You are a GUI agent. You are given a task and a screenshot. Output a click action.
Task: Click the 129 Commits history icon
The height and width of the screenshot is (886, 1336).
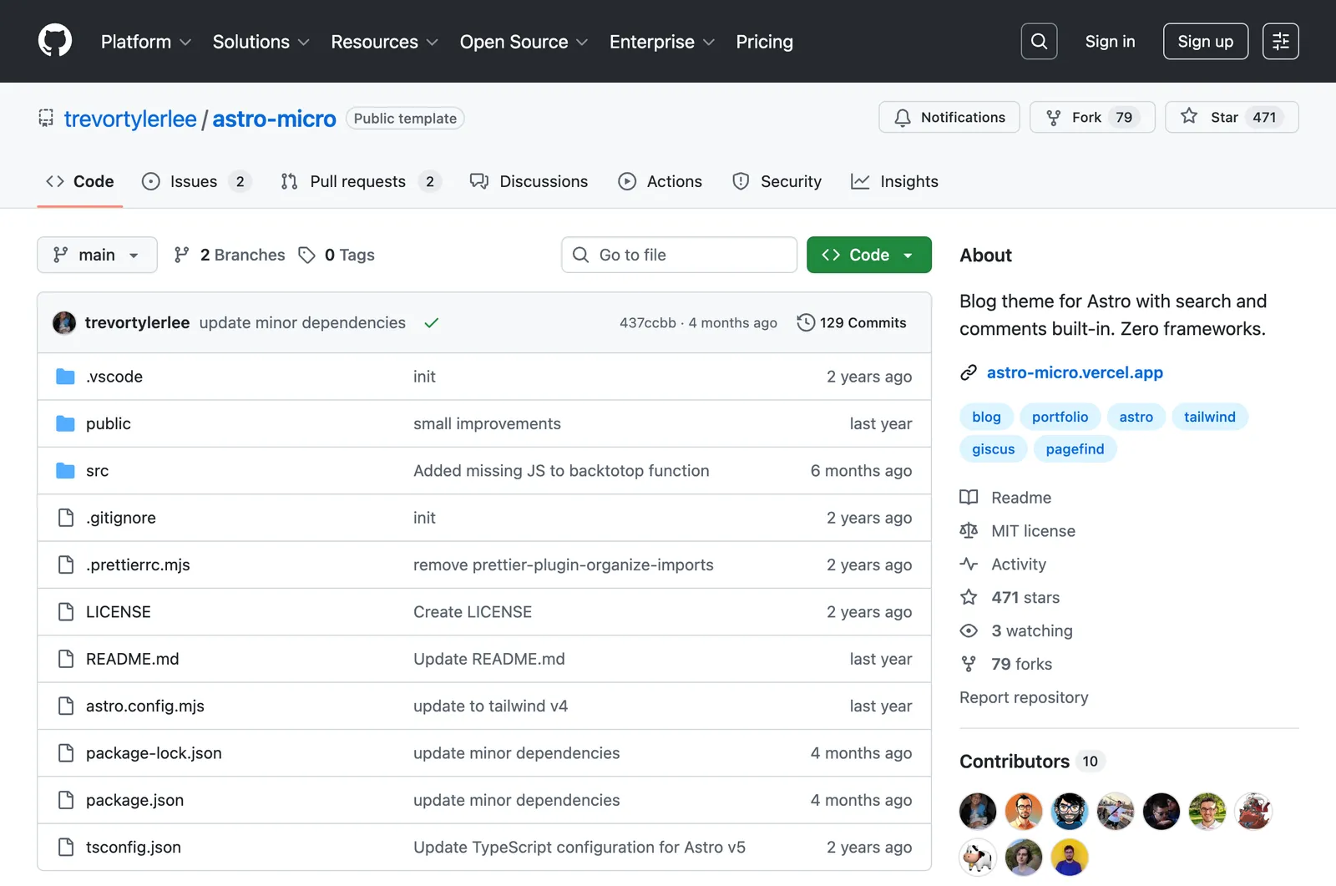pyautogui.click(x=806, y=322)
